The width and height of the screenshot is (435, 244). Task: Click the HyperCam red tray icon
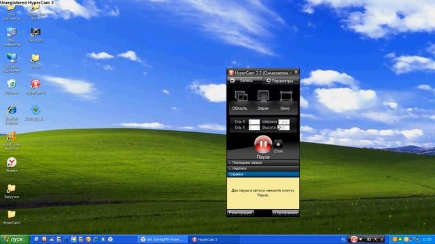coord(353,239)
